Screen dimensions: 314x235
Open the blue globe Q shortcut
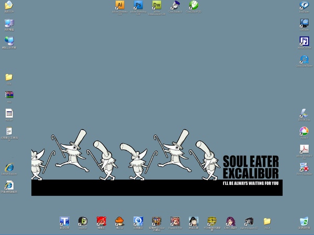point(138,221)
